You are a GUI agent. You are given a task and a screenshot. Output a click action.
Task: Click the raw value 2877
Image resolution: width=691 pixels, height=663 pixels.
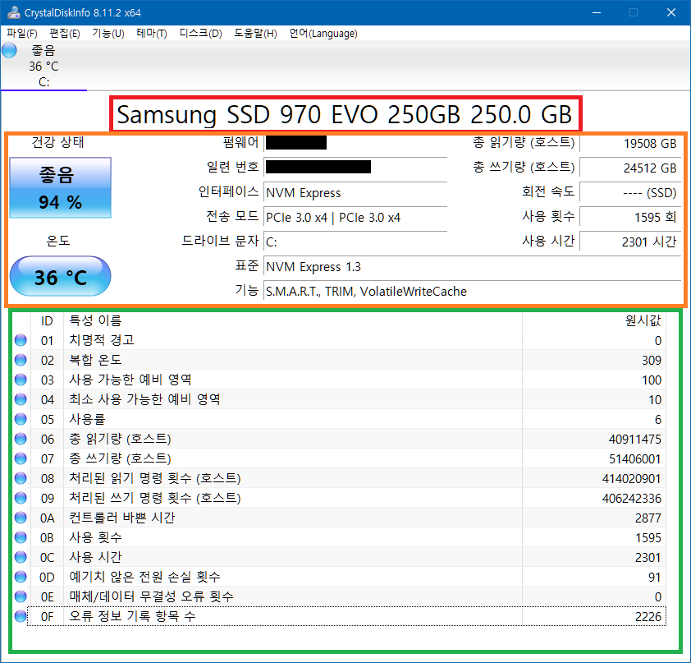[648, 518]
